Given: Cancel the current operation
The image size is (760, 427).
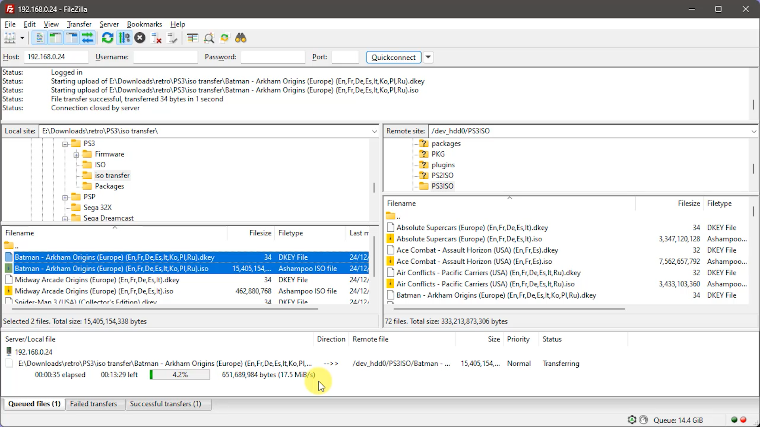Looking at the screenshot, I should coord(139,38).
